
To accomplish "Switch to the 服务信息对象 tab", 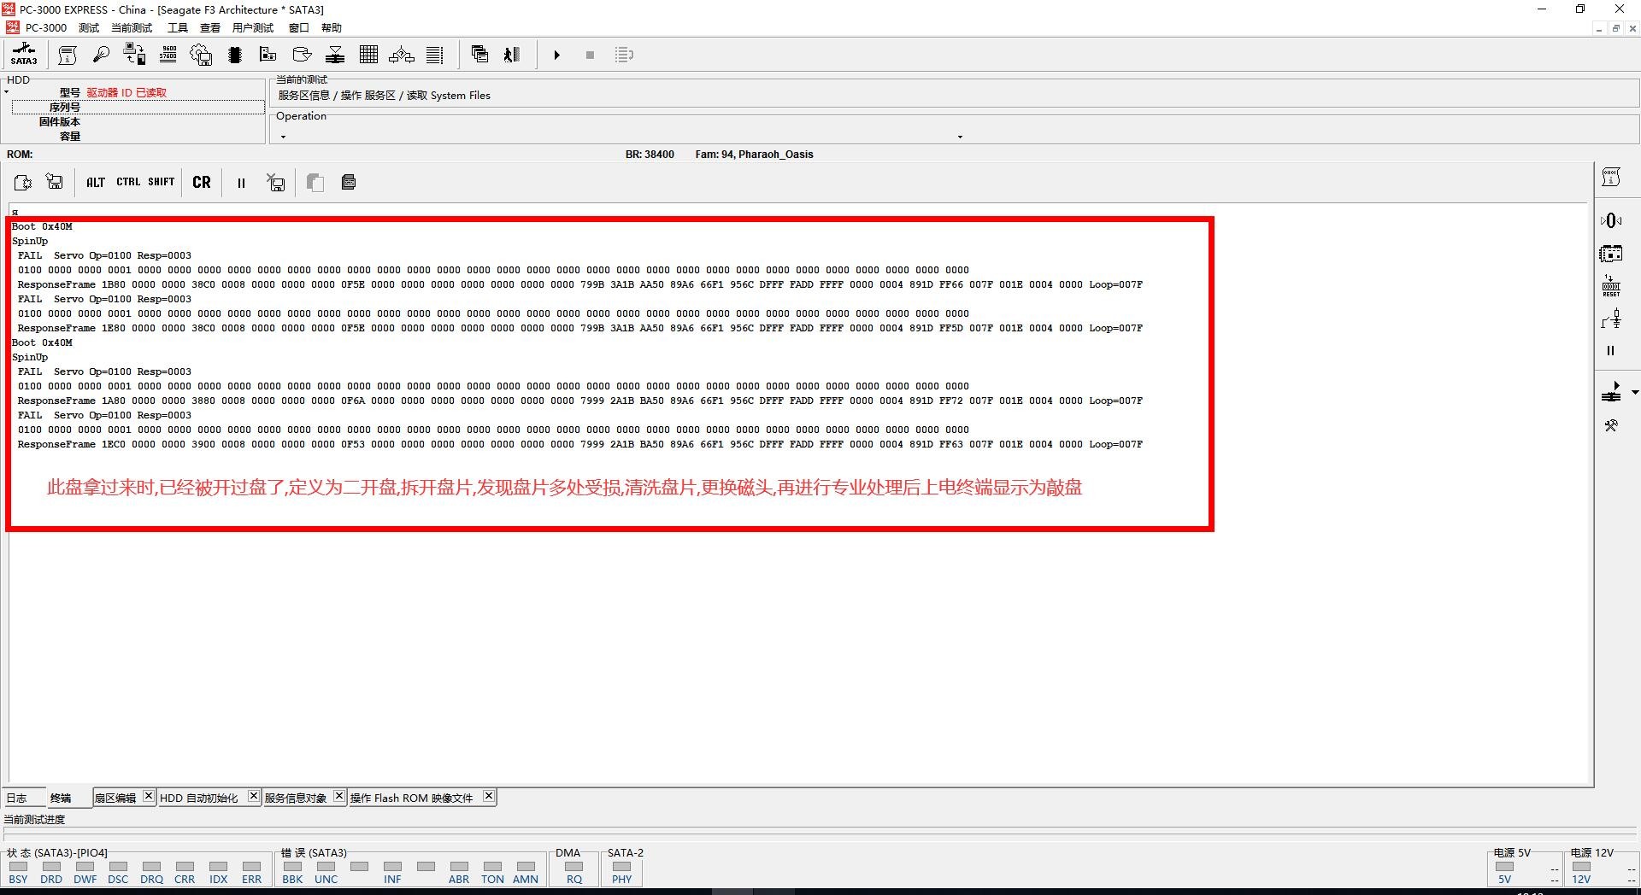I will pyautogui.click(x=296, y=798).
